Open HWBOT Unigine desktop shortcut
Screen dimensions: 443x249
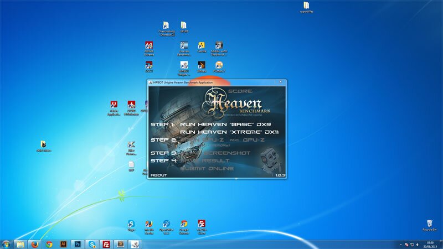(x=184, y=69)
